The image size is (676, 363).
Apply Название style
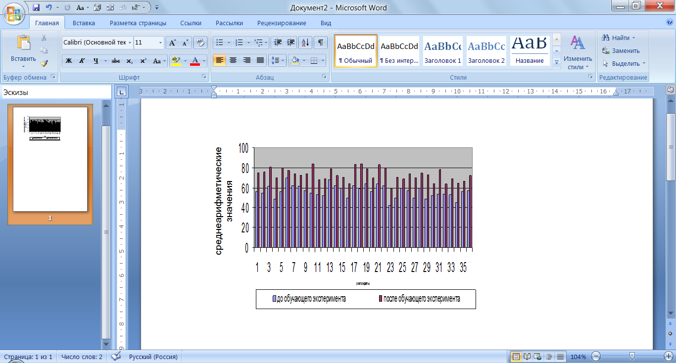click(x=530, y=51)
